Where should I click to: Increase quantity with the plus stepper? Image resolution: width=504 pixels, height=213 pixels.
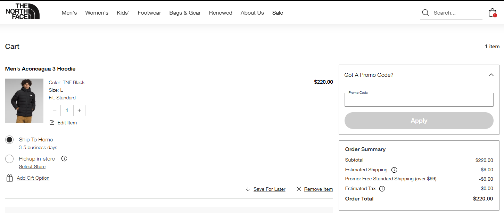tap(79, 110)
